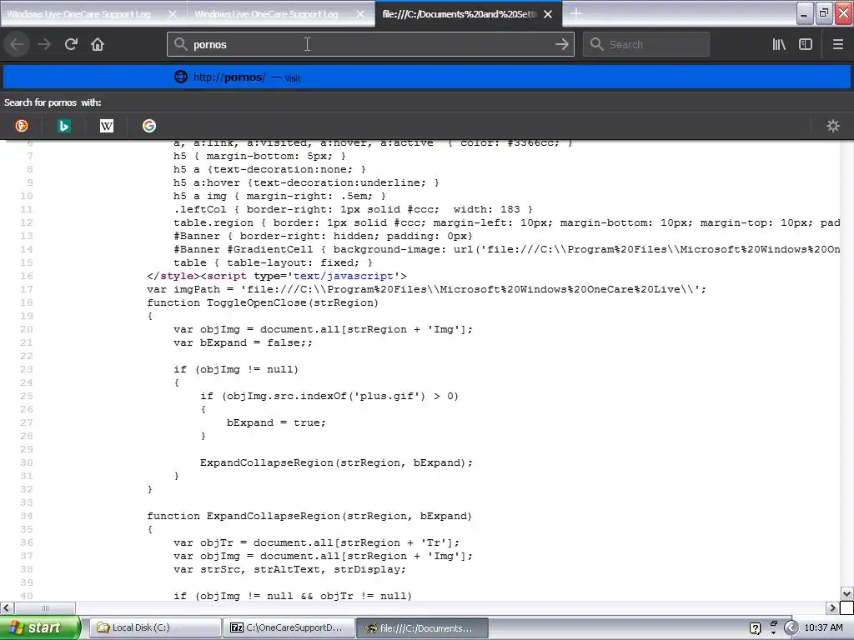Reload the current page

pos(71,44)
